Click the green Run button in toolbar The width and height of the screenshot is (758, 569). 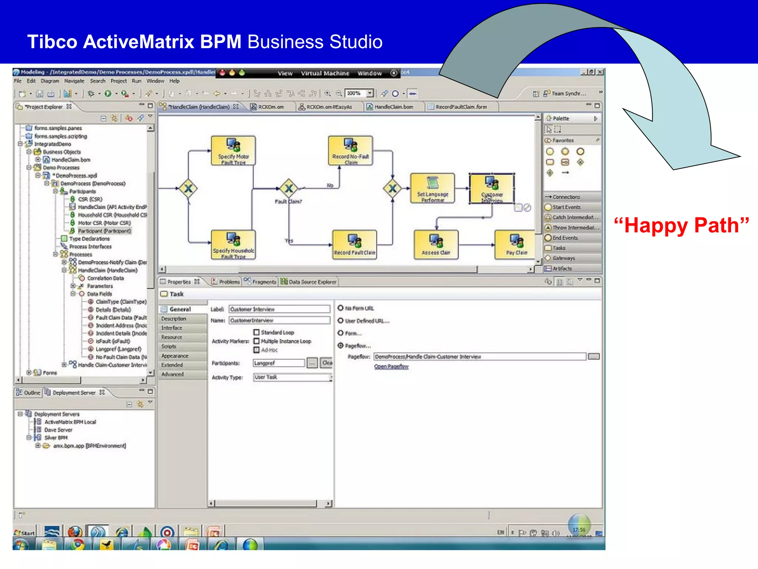[108, 93]
